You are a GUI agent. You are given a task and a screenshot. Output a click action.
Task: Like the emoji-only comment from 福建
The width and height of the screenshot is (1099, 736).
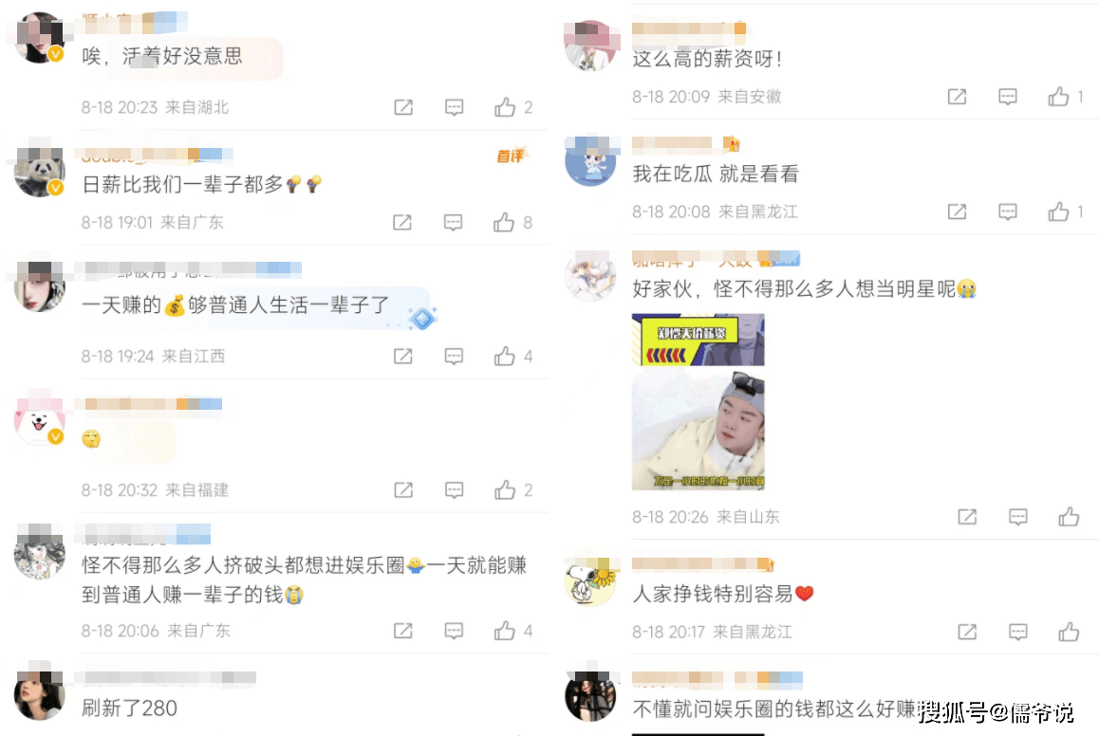point(505,490)
